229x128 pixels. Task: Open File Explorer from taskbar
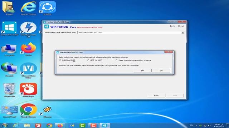click(27, 126)
